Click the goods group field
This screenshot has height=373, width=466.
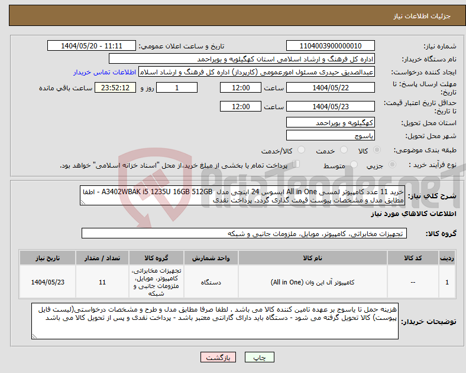coord(244,233)
